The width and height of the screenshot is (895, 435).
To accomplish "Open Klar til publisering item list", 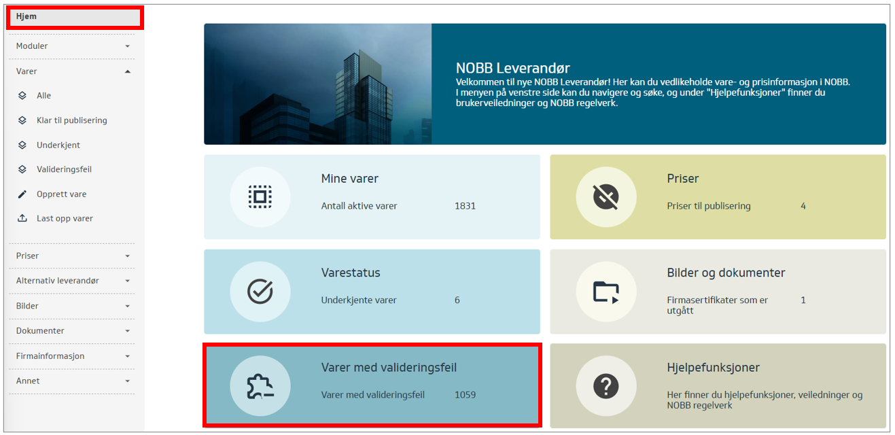I will (x=71, y=120).
